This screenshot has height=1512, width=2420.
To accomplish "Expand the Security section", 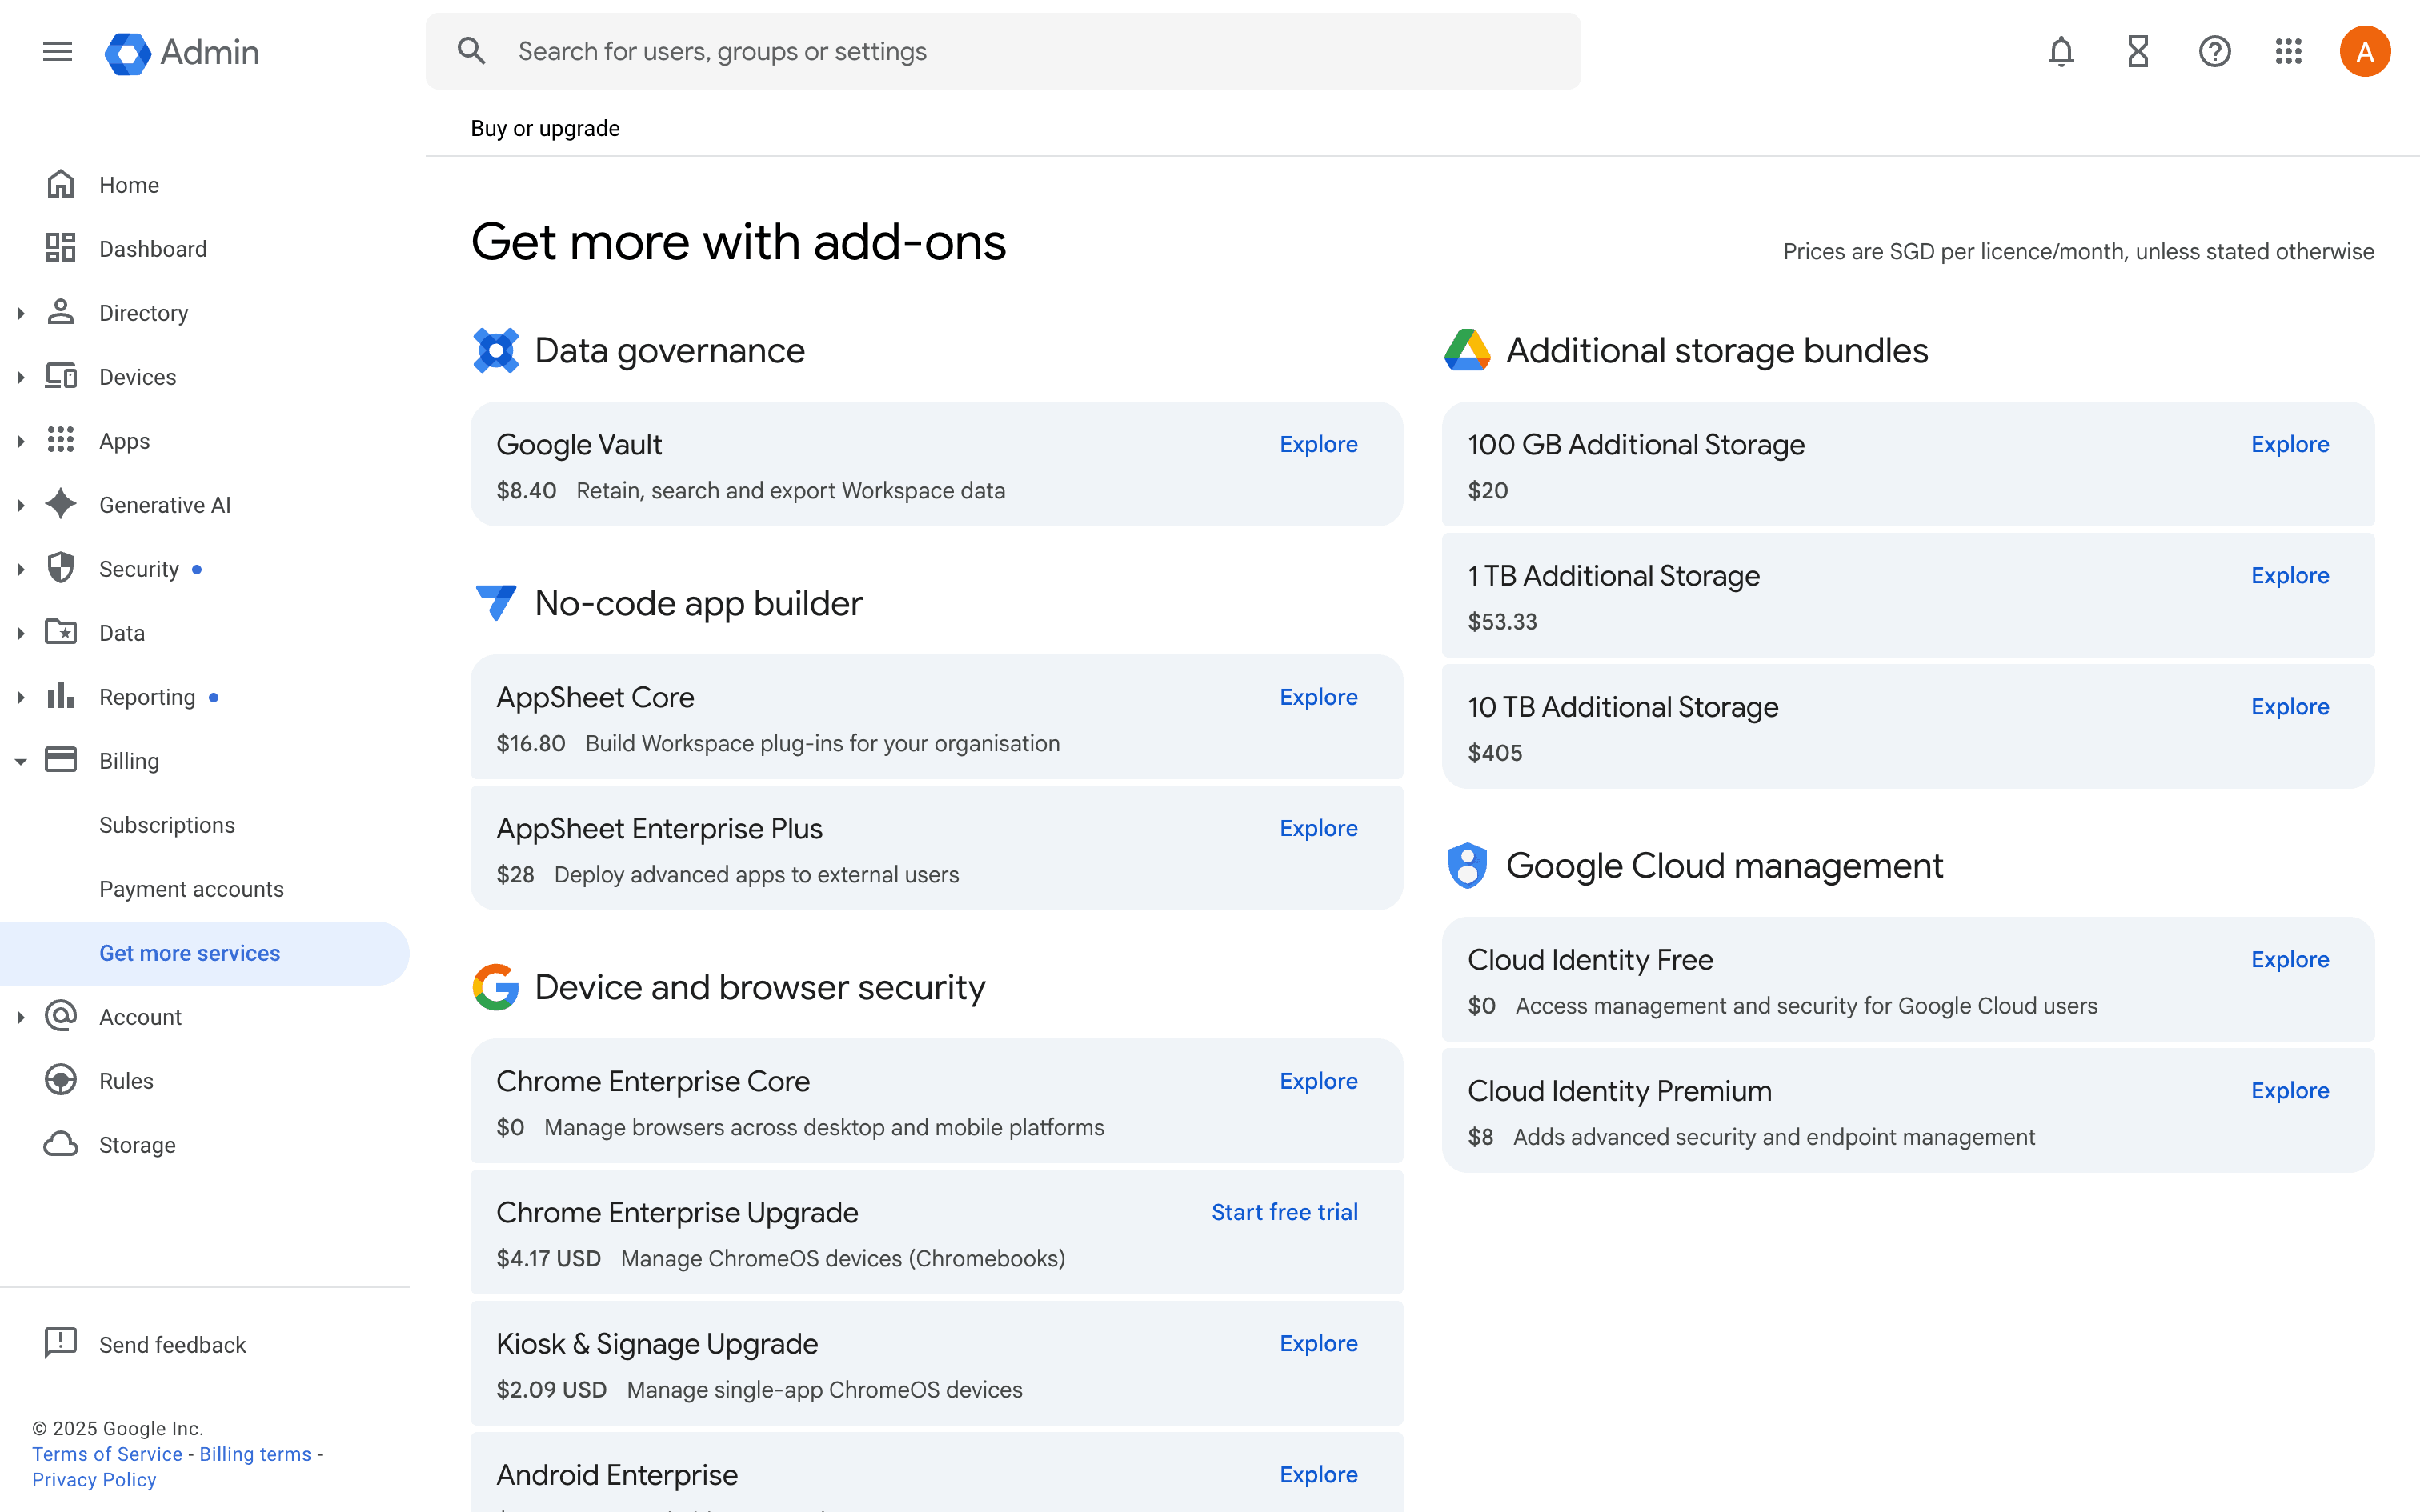I will pyautogui.click(x=22, y=568).
